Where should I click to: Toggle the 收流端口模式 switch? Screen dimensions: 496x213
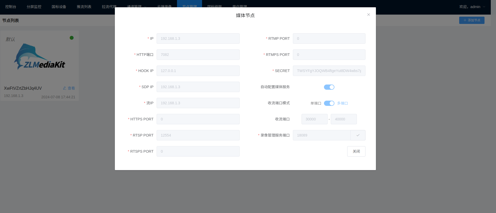329,103
